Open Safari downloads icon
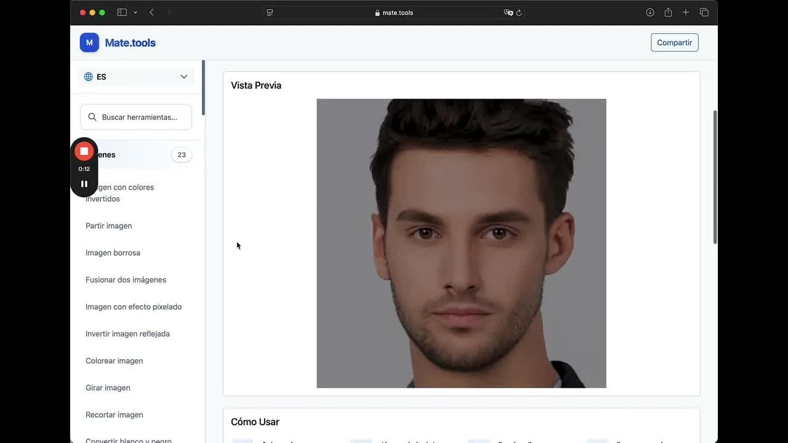Image resolution: width=788 pixels, height=443 pixels. (650, 12)
